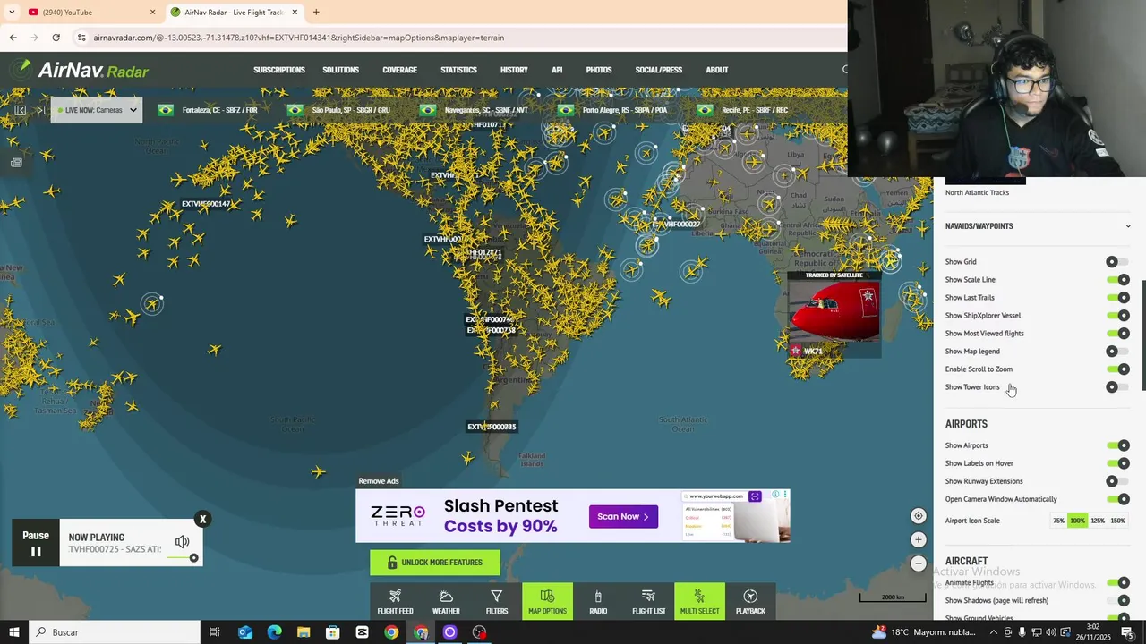
Task: Open the Chrome tab list dropdown arrow
Action: point(11,12)
